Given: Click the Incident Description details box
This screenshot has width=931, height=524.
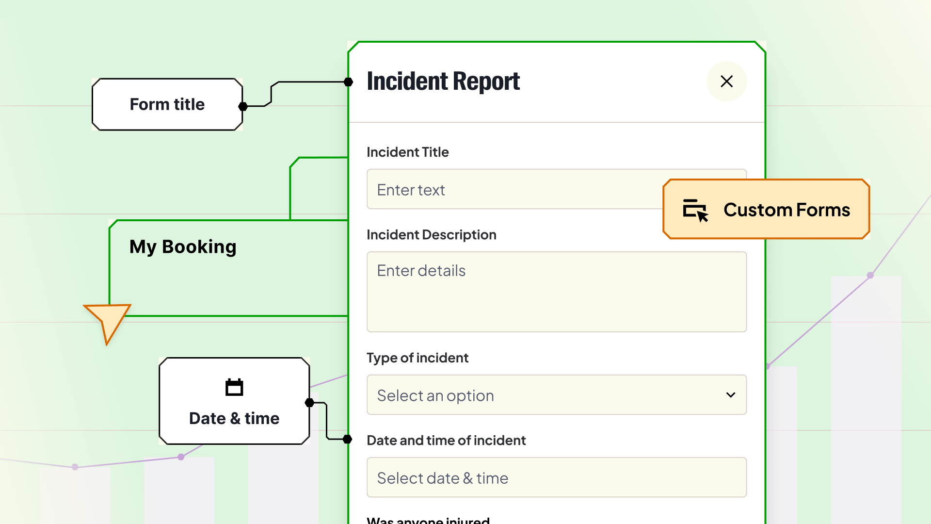Looking at the screenshot, I should tap(556, 292).
